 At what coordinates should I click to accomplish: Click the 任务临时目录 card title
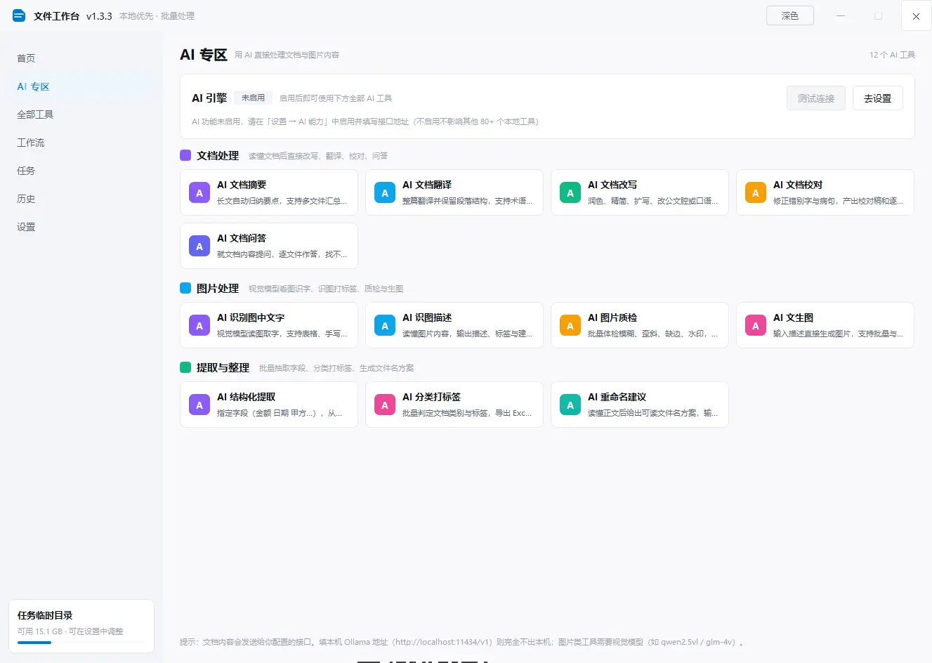coord(45,615)
